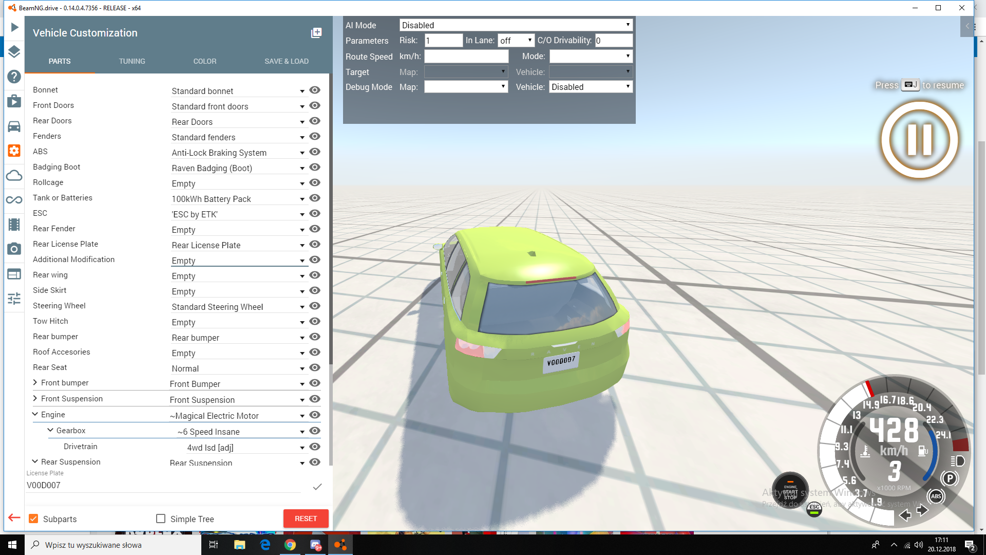The height and width of the screenshot is (555, 986).
Task: Click the red RESET button
Action: click(x=306, y=519)
